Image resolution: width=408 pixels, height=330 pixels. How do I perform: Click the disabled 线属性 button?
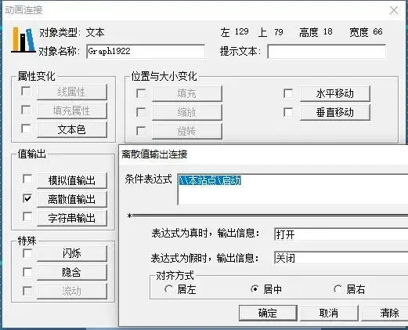pos(72,92)
